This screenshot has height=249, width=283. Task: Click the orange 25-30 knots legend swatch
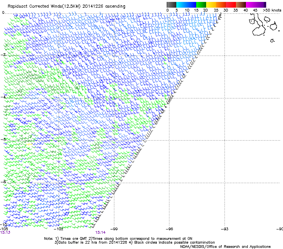(x=221, y=5)
